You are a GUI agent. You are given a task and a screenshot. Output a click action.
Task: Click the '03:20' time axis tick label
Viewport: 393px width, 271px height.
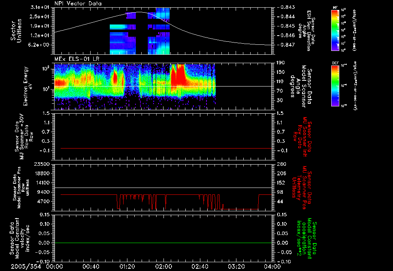pos(236,266)
